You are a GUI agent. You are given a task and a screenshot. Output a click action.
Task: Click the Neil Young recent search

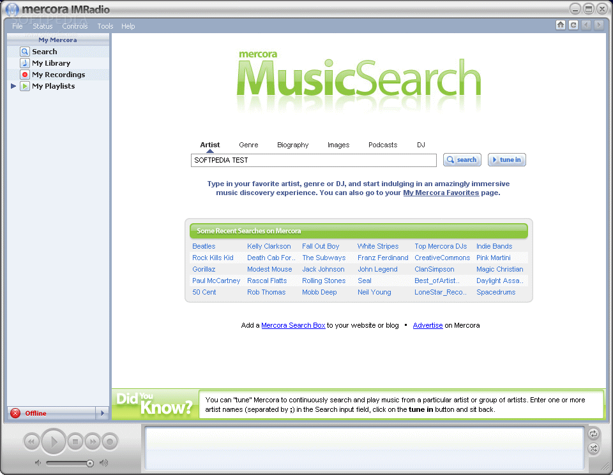374,292
